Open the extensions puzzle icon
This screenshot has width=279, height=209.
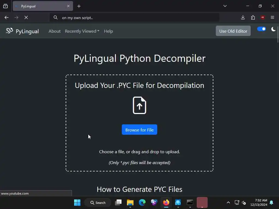pos(253,17)
